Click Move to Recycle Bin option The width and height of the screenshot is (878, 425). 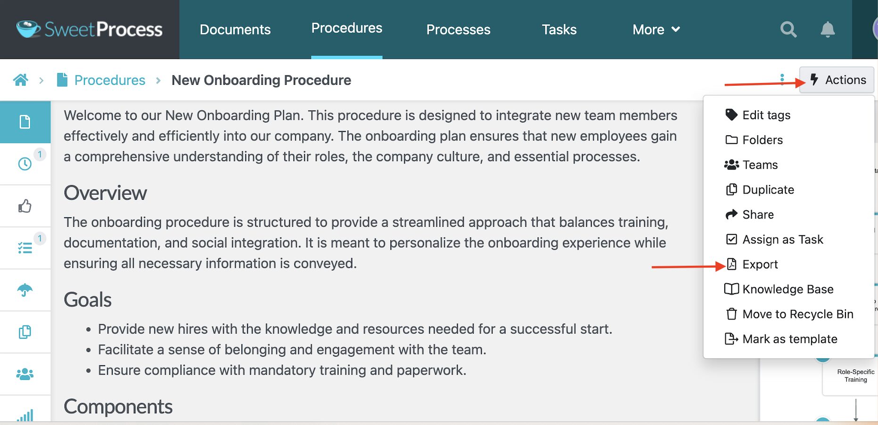click(797, 314)
